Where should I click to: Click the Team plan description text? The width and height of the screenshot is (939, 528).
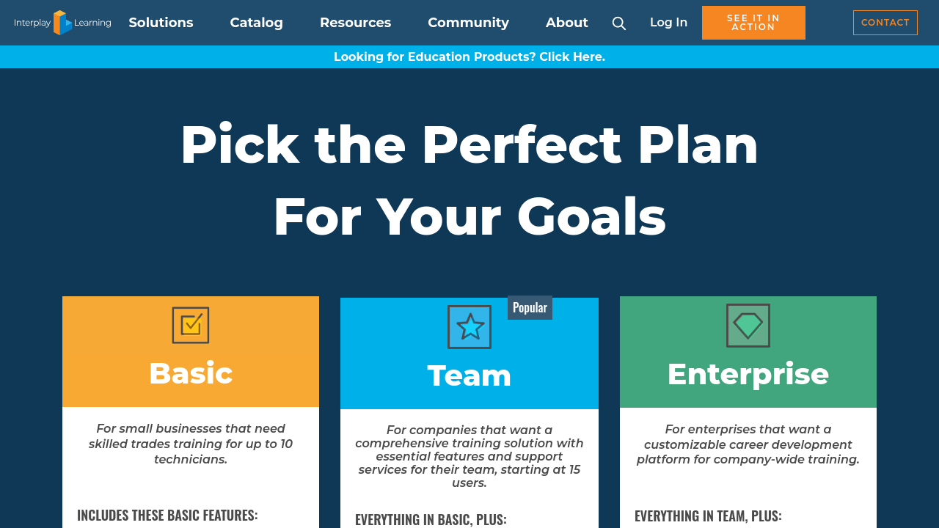[469, 456]
